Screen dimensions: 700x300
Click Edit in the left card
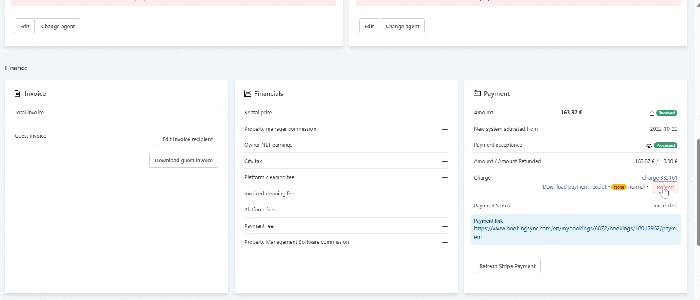pyautogui.click(x=25, y=26)
